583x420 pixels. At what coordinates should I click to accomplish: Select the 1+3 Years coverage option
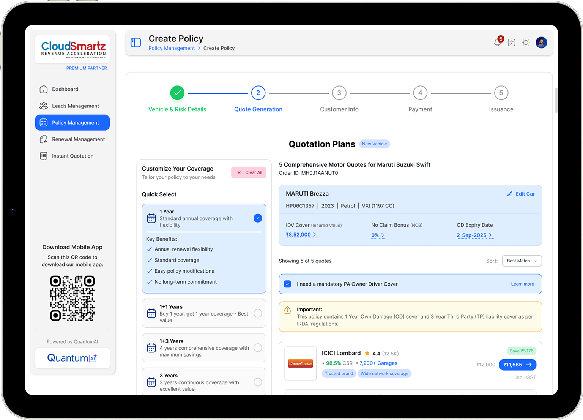258,348
